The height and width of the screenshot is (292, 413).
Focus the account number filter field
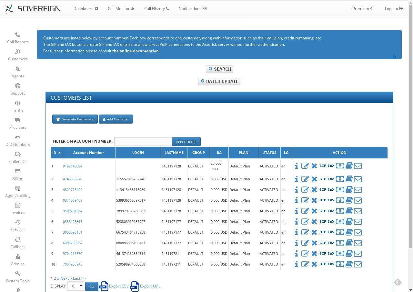143,141
